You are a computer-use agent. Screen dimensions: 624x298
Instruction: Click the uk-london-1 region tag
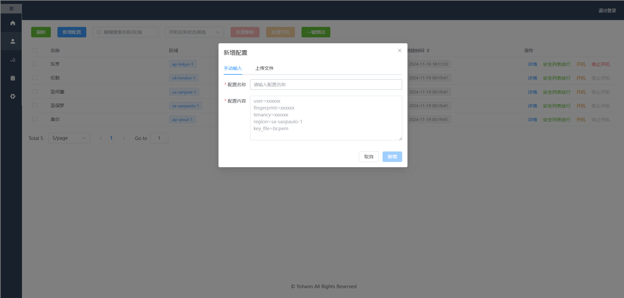coord(184,78)
